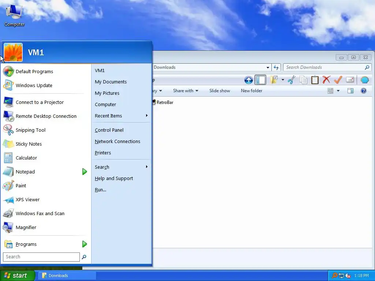Viewport: 375px width, 281px height.
Task: Expand Notepad jump list arrow
Action: coord(85,172)
